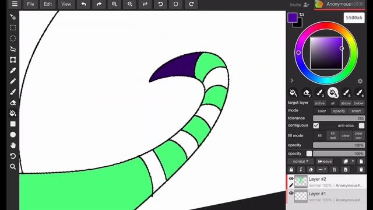373x210 pixels.
Task: Select the Eraser tool
Action: click(x=13, y=103)
